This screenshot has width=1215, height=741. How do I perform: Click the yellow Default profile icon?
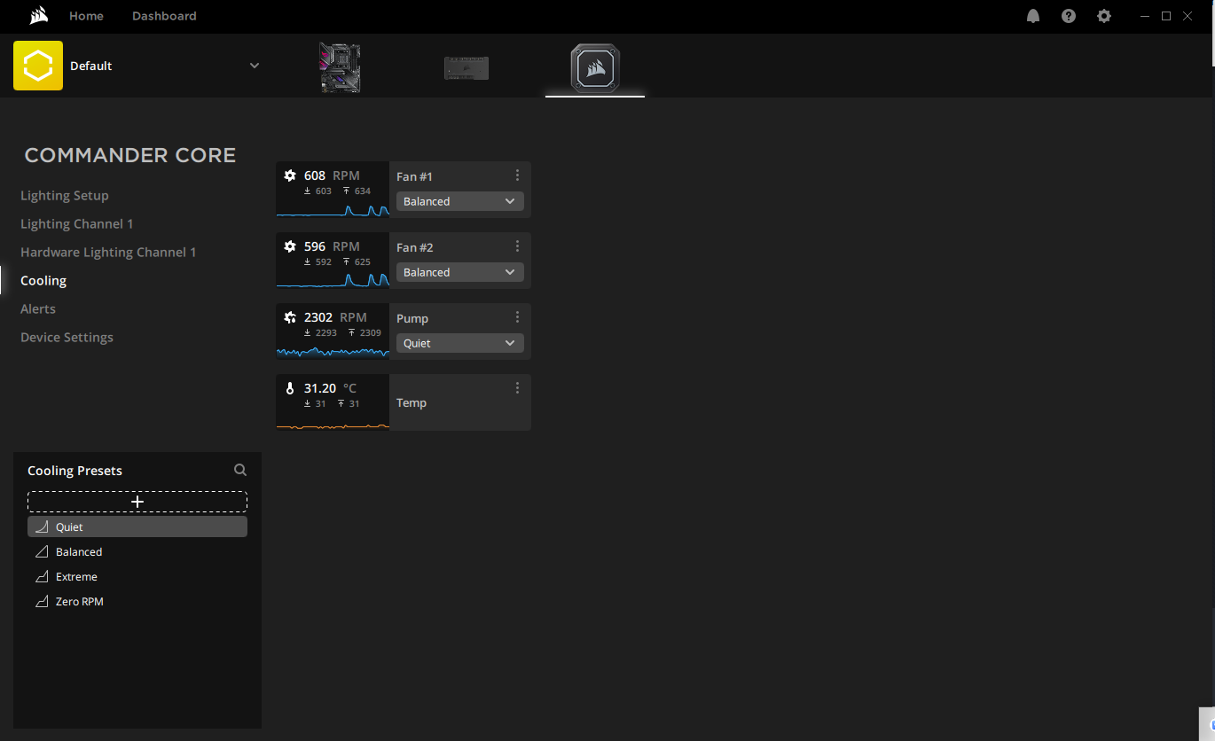(38, 66)
